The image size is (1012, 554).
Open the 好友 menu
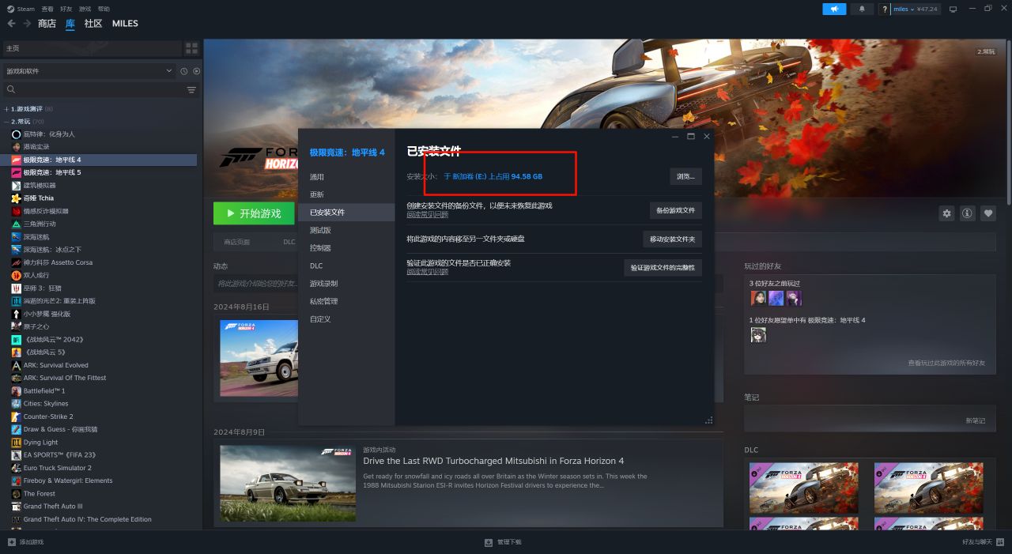[x=66, y=9]
